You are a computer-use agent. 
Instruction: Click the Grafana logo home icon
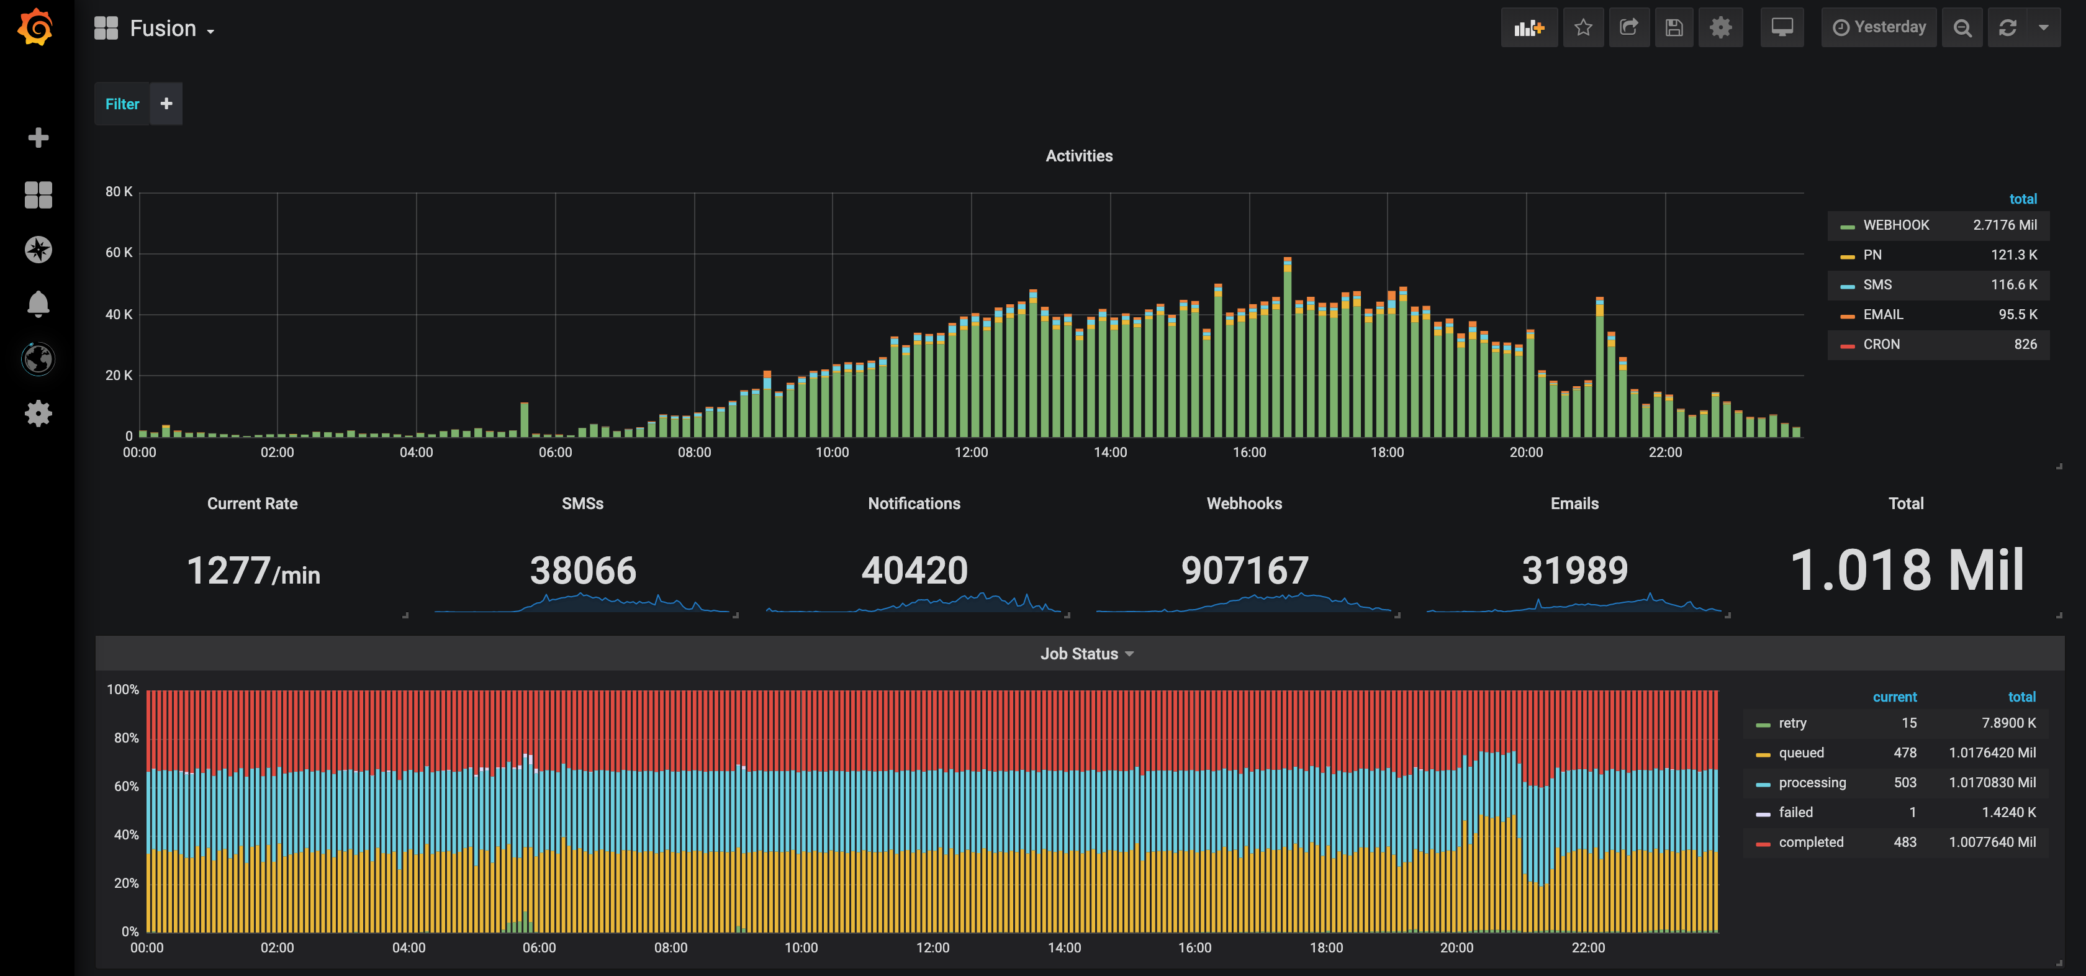pyautogui.click(x=35, y=27)
